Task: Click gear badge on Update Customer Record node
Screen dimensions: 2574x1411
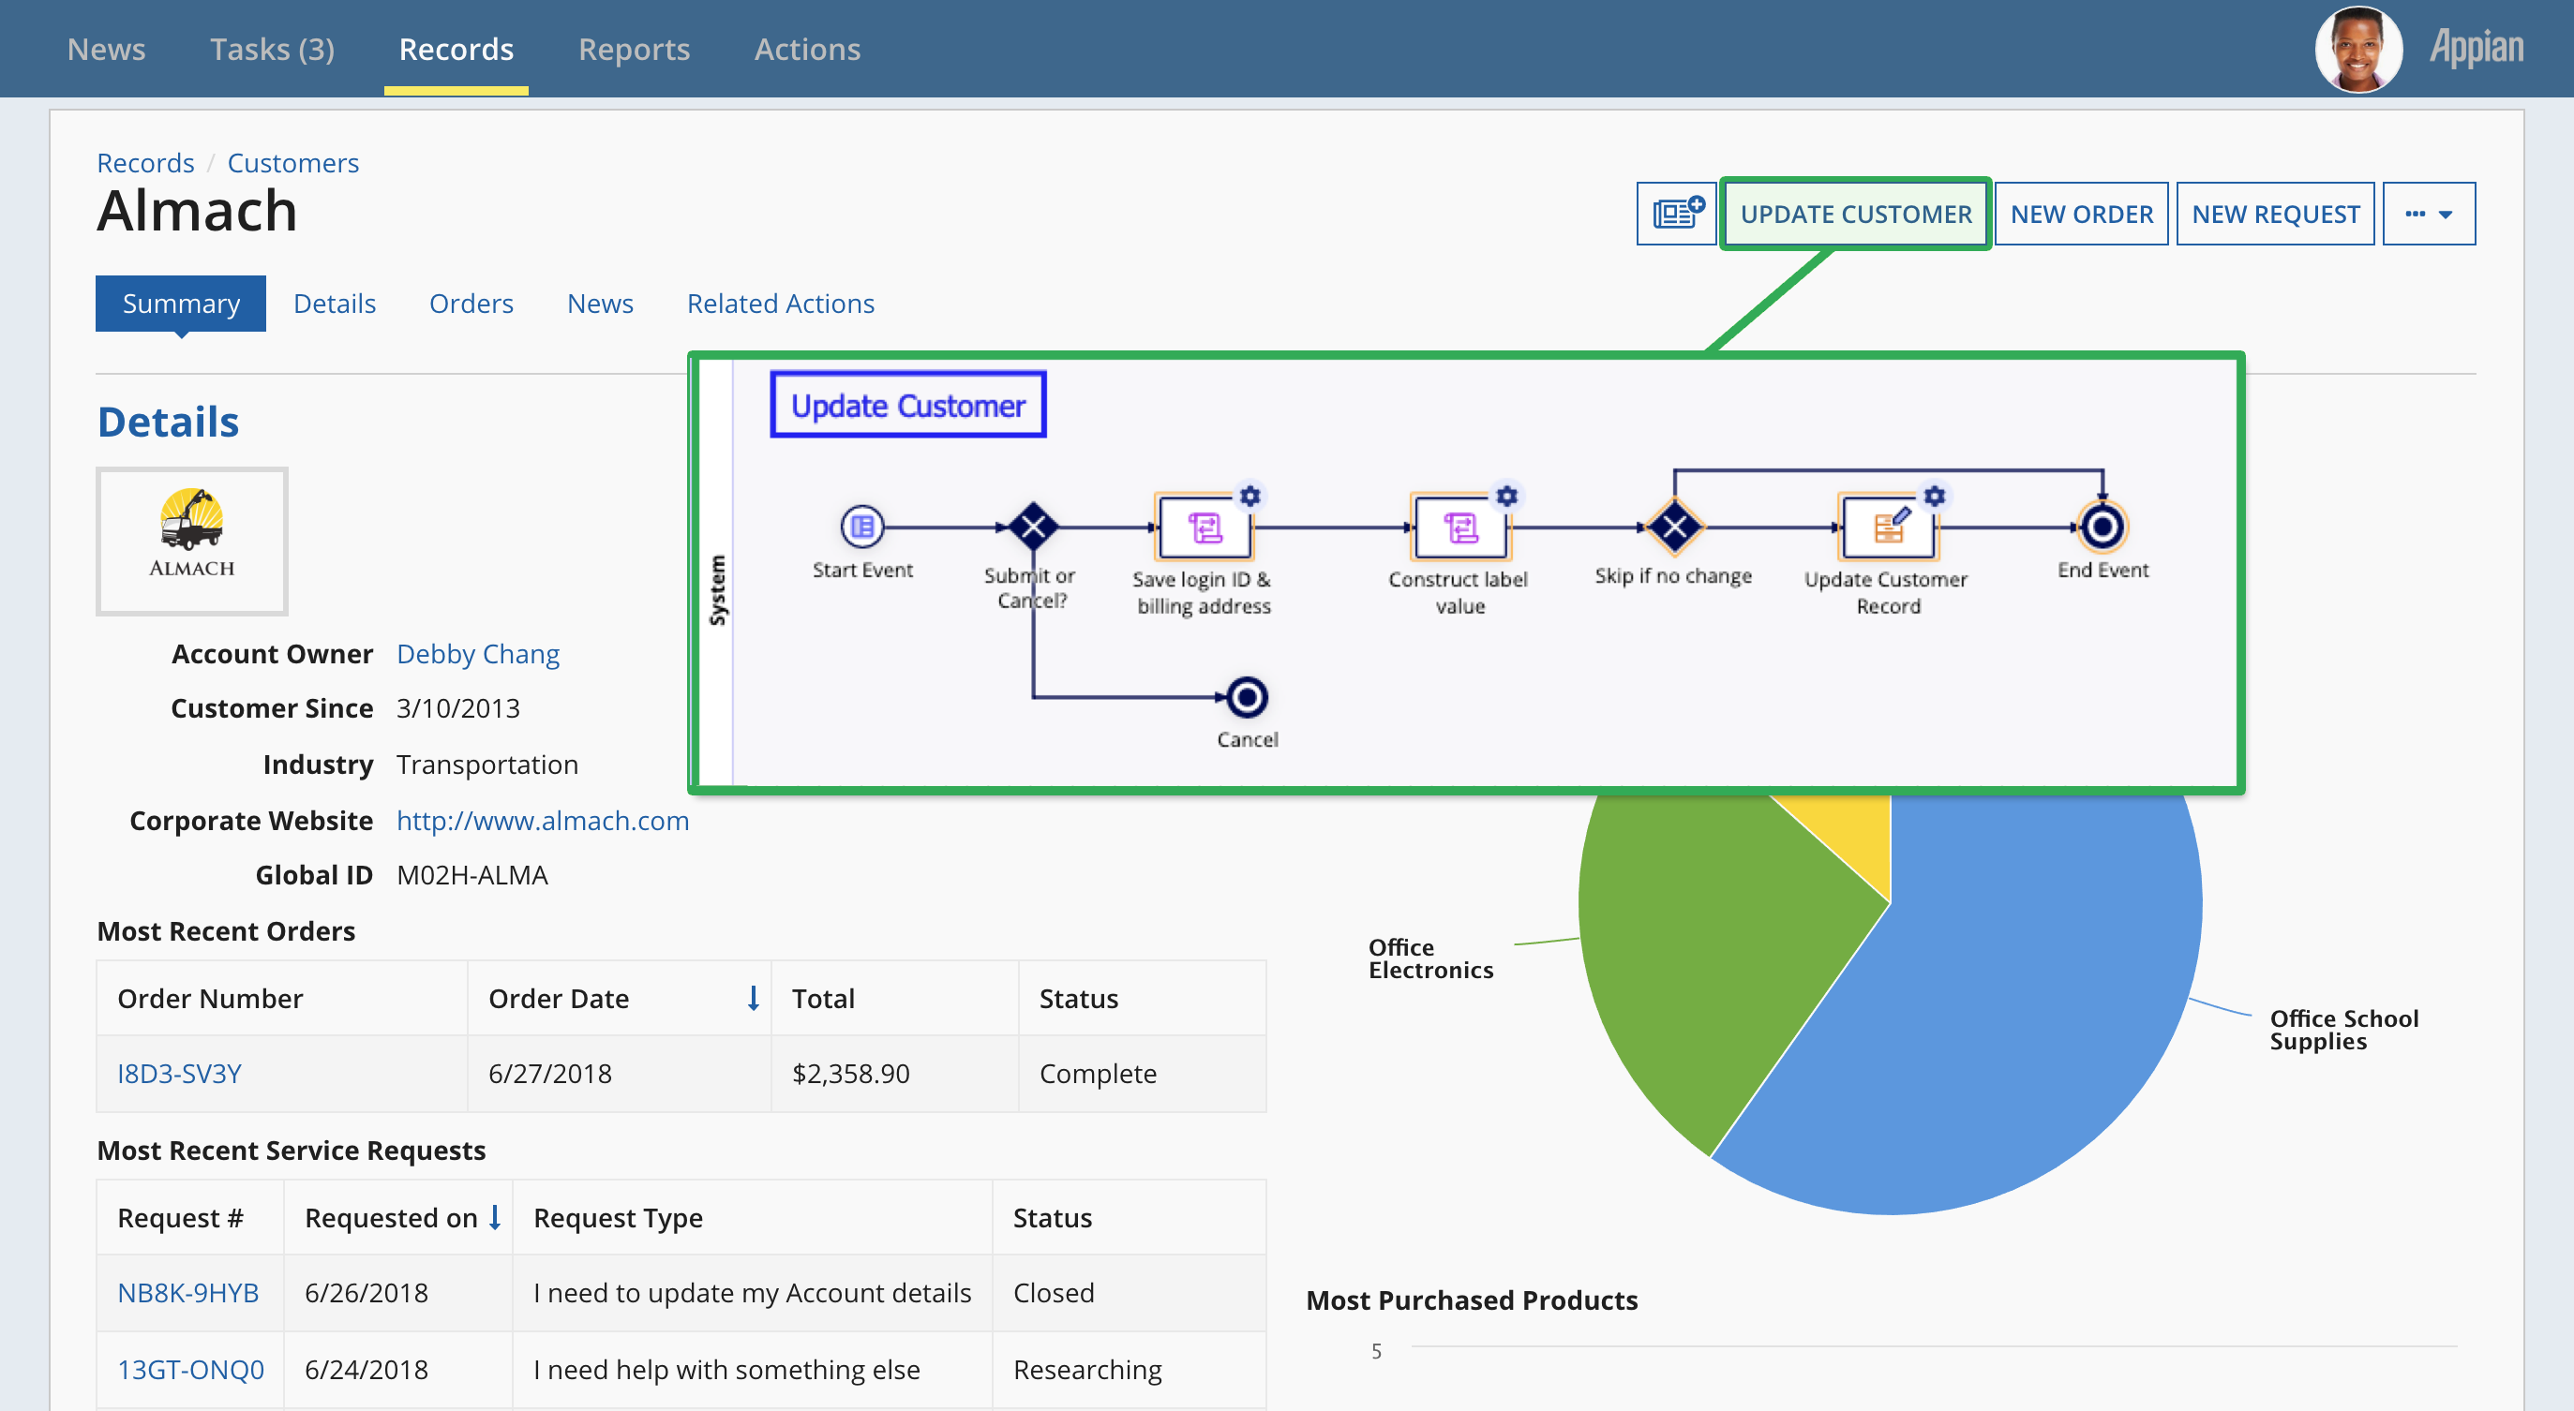Action: click(x=1935, y=496)
